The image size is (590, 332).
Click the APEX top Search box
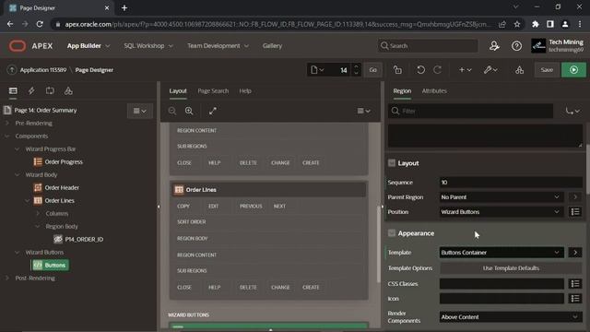pyautogui.click(x=428, y=46)
